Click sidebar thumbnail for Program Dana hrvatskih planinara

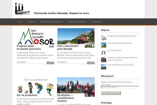(104, 38)
